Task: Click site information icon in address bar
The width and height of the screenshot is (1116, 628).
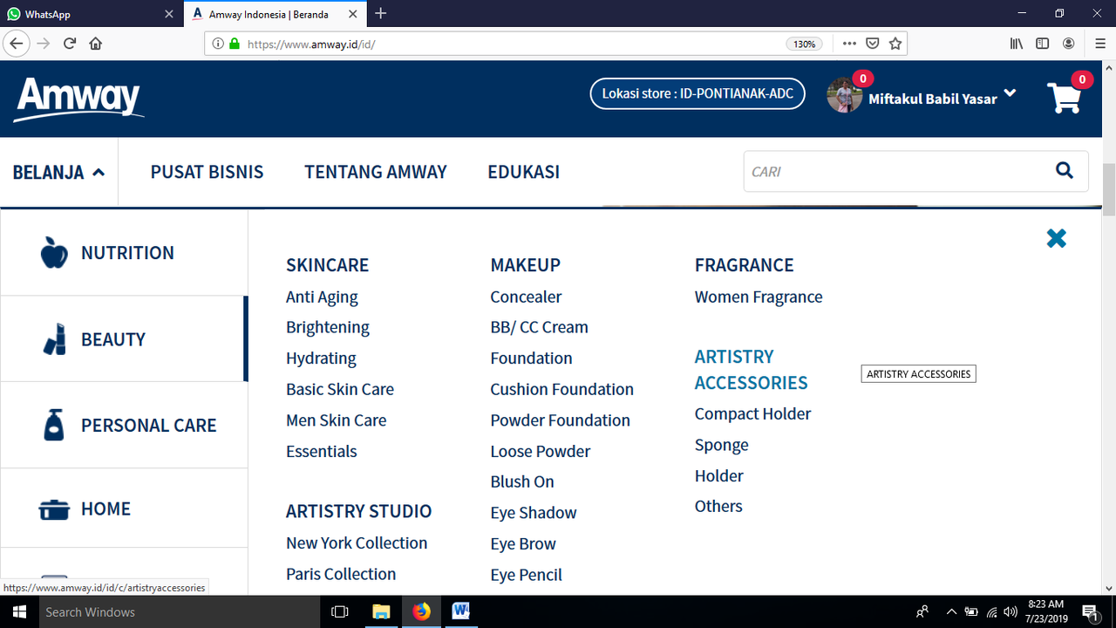Action: click(218, 44)
